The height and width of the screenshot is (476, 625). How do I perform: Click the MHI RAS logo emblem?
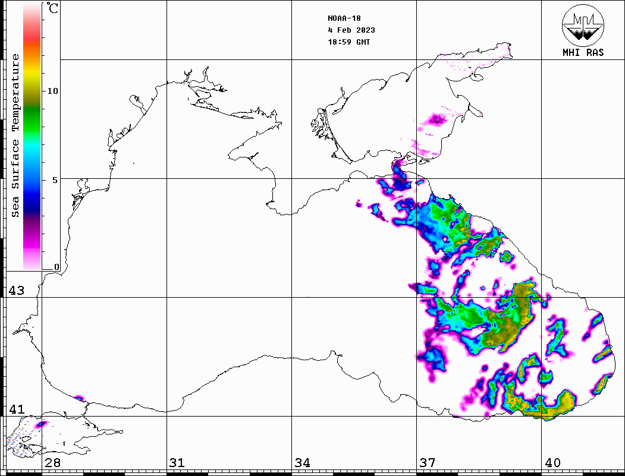(x=583, y=25)
